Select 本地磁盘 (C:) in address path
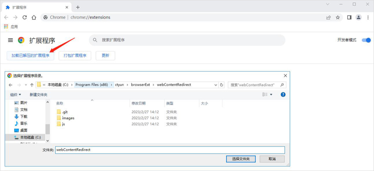The image size is (374, 171). (x=58, y=85)
